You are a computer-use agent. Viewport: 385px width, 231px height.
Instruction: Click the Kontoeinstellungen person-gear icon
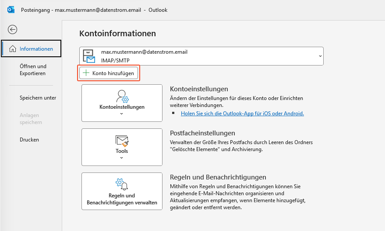tap(122, 96)
